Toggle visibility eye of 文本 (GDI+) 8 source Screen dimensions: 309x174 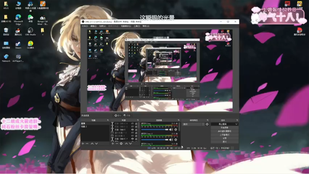132,123
